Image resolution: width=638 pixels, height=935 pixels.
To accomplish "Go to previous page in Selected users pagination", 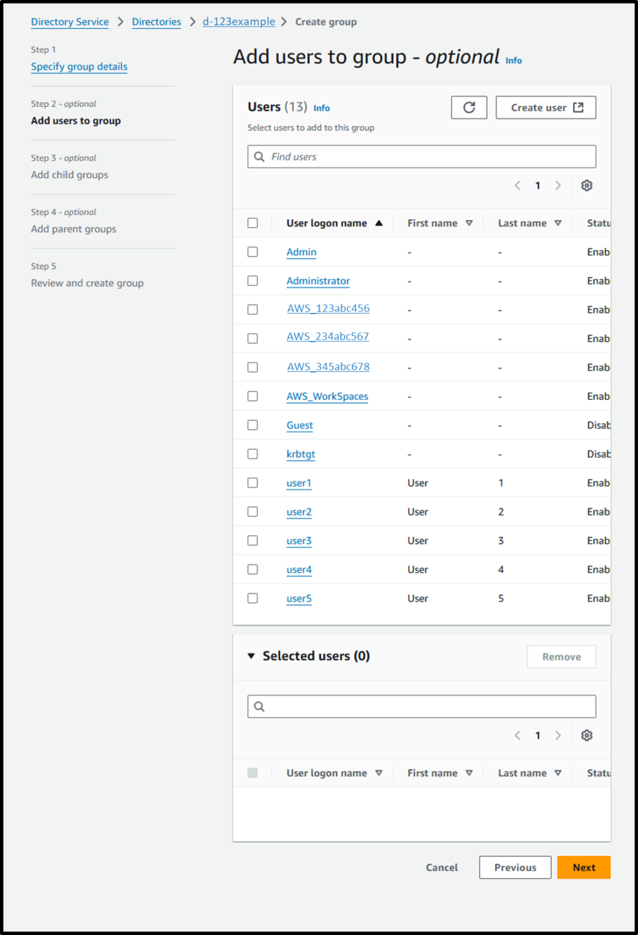I will tap(517, 735).
